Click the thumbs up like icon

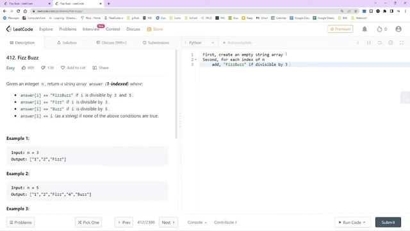[24, 68]
